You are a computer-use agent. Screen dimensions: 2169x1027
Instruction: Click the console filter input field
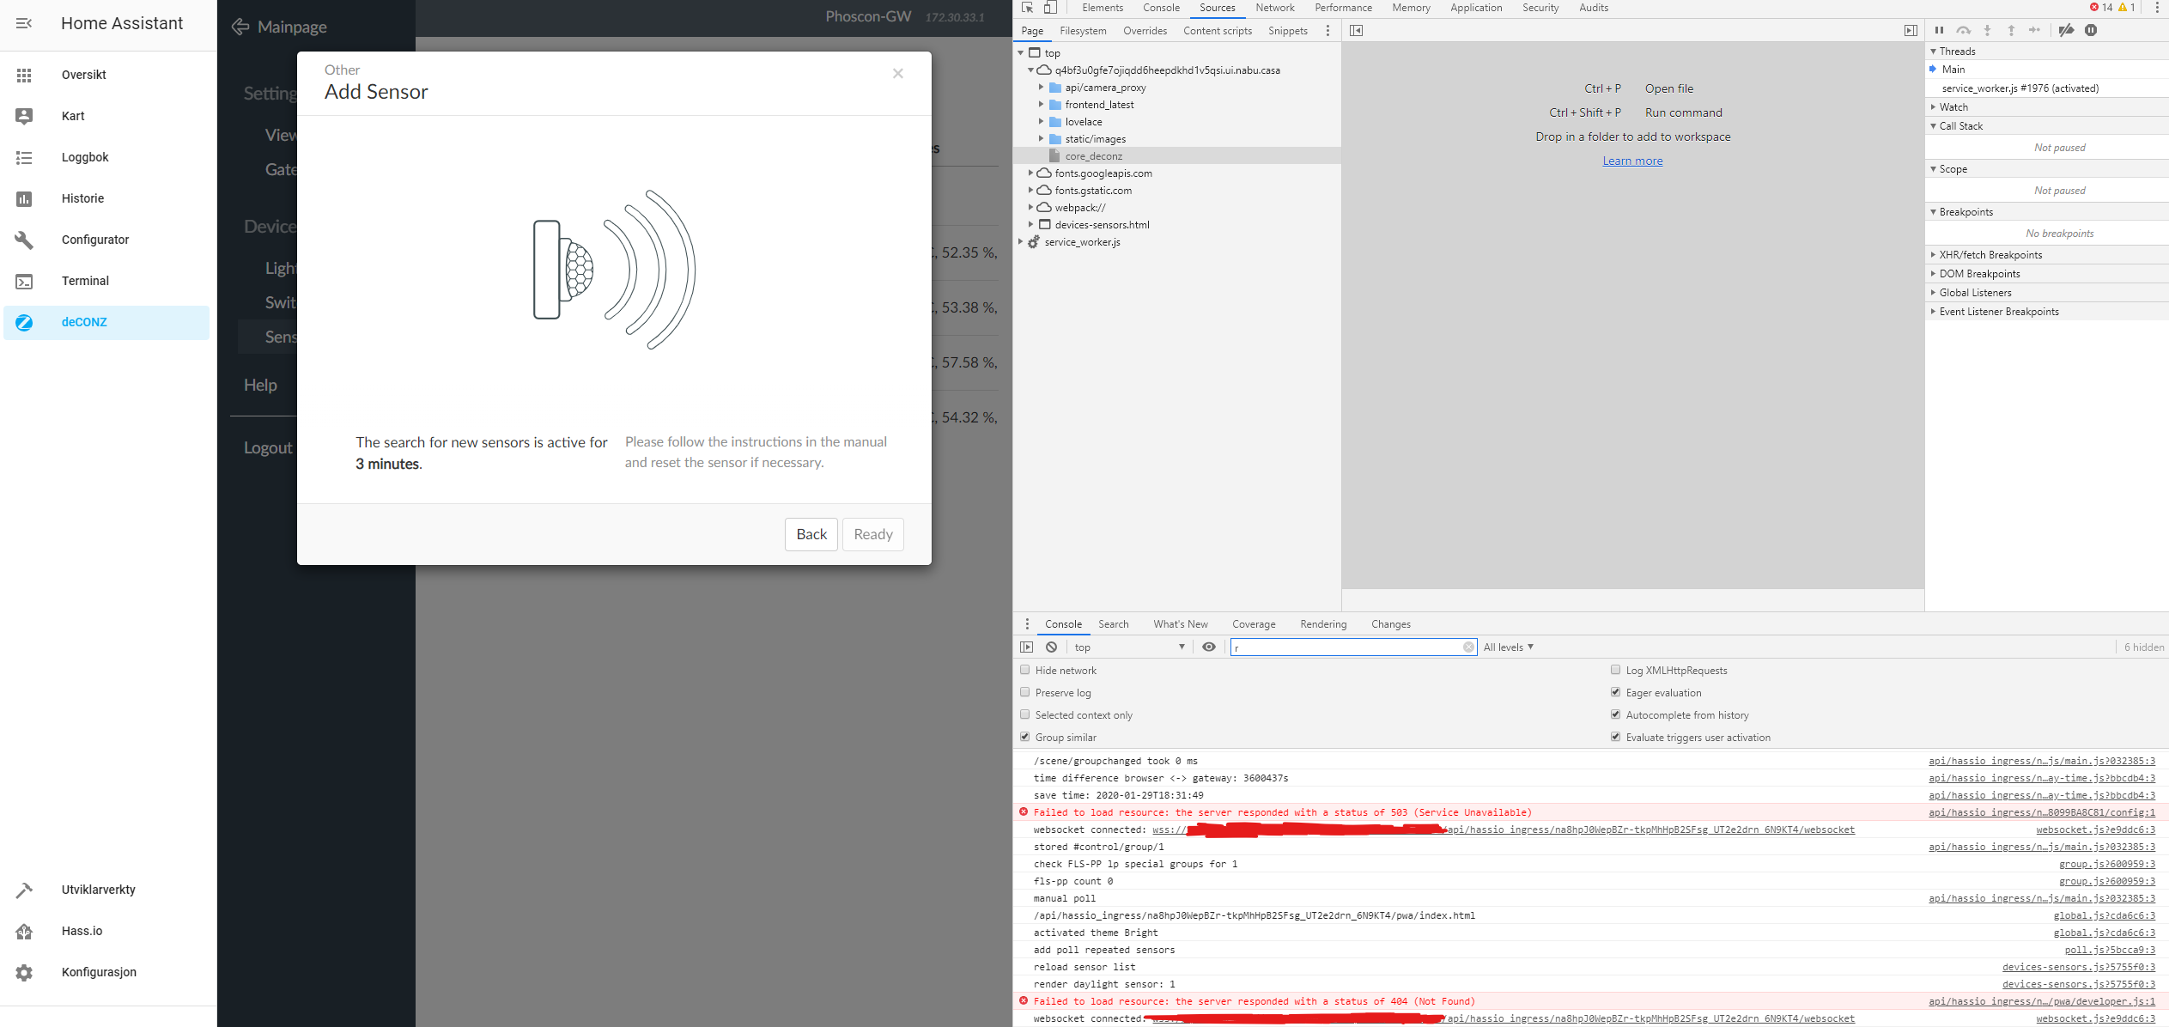[1348, 647]
